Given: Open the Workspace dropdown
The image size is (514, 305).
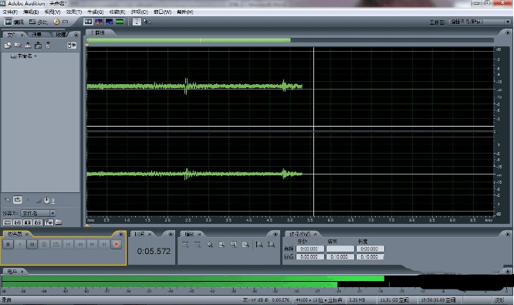Looking at the screenshot, I should coord(479,22).
